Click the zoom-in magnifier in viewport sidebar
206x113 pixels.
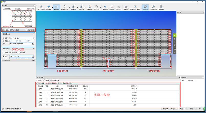point(175,46)
